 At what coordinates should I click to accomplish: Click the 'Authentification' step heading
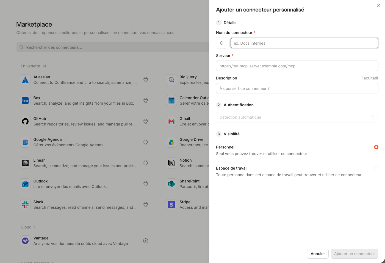[239, 105]
